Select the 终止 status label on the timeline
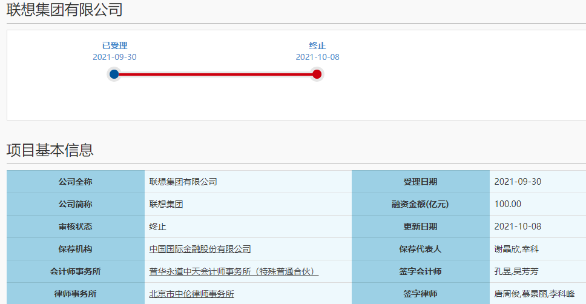This screenshot has height=304, width=586. point(317,45)
